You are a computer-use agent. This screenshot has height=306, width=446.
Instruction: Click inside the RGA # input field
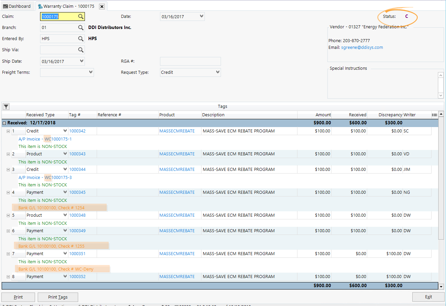point(190,61)
